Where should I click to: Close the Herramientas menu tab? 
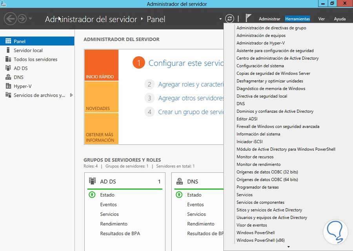[x=297, y=19]
